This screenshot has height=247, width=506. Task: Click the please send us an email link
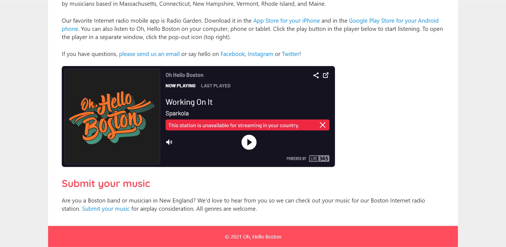(149, 54)
